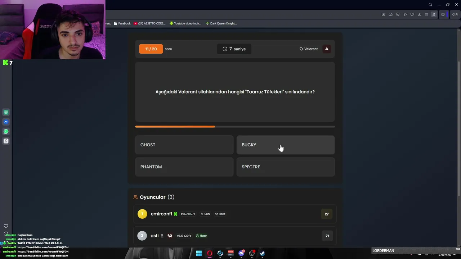This screenshot has width=461, height=259.
Task: Choose the BUCKY answer
Action: [x=286, y=145]
